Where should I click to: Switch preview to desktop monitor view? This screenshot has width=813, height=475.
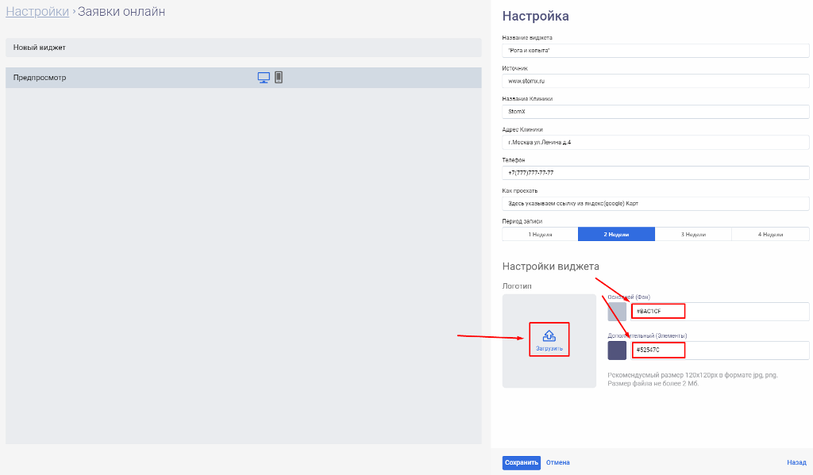[x=264, y=78]
